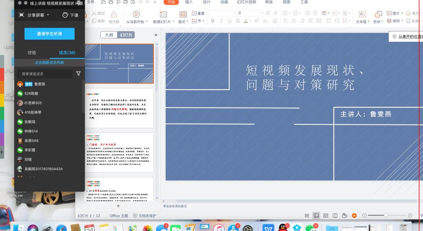The width and height of the screenshot is (423, 231).
Task: Click the print icon in quick toolbar
Action: coord(126,2)
